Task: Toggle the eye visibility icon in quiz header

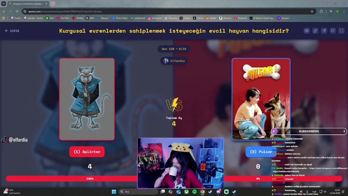Action: coord(307,31)
